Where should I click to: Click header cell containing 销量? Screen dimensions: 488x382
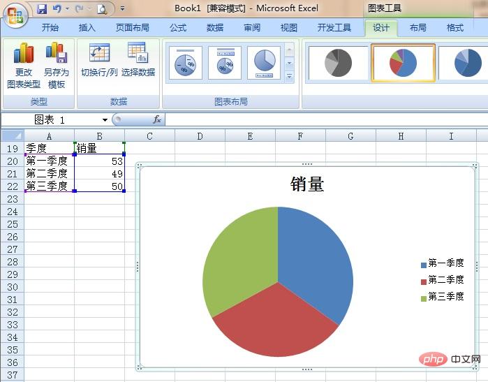pos(99,148)
